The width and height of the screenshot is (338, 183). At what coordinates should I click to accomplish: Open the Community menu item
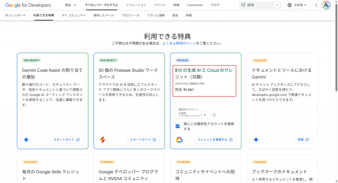195,5
